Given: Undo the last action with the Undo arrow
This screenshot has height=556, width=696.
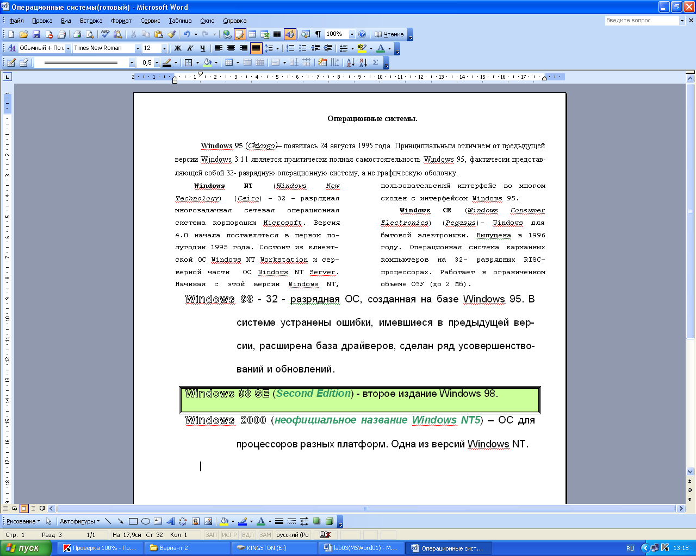Looking at the screenshot, I should [187, 34].
